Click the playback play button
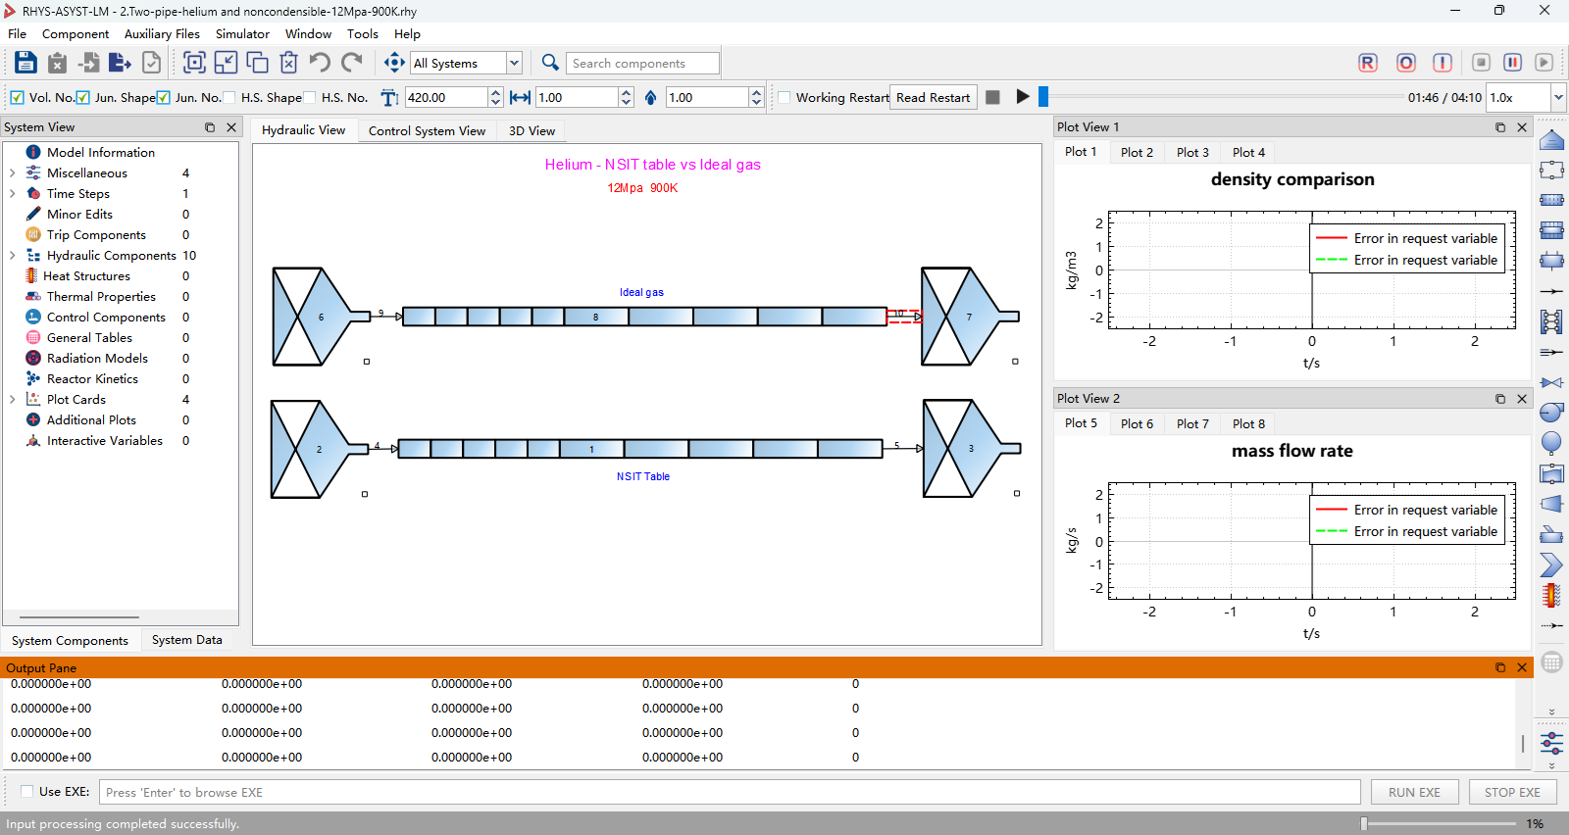Image resolution: width=1569 pixels, height=835 pixels. [x=1023, y=97]
